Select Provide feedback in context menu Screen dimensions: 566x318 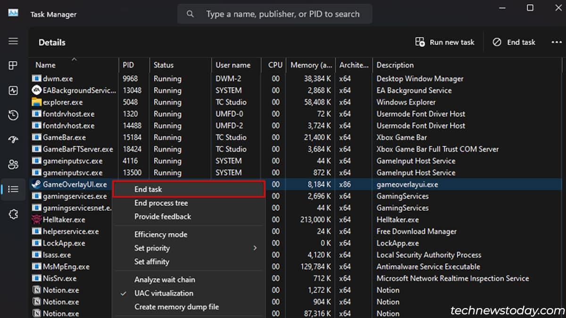point(189,217)
